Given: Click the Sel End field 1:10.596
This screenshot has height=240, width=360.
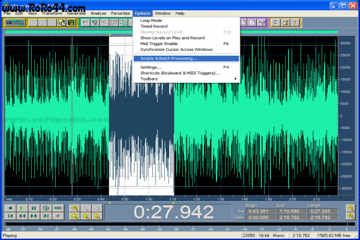Looking at the screenshot, I should click(292, 211).
